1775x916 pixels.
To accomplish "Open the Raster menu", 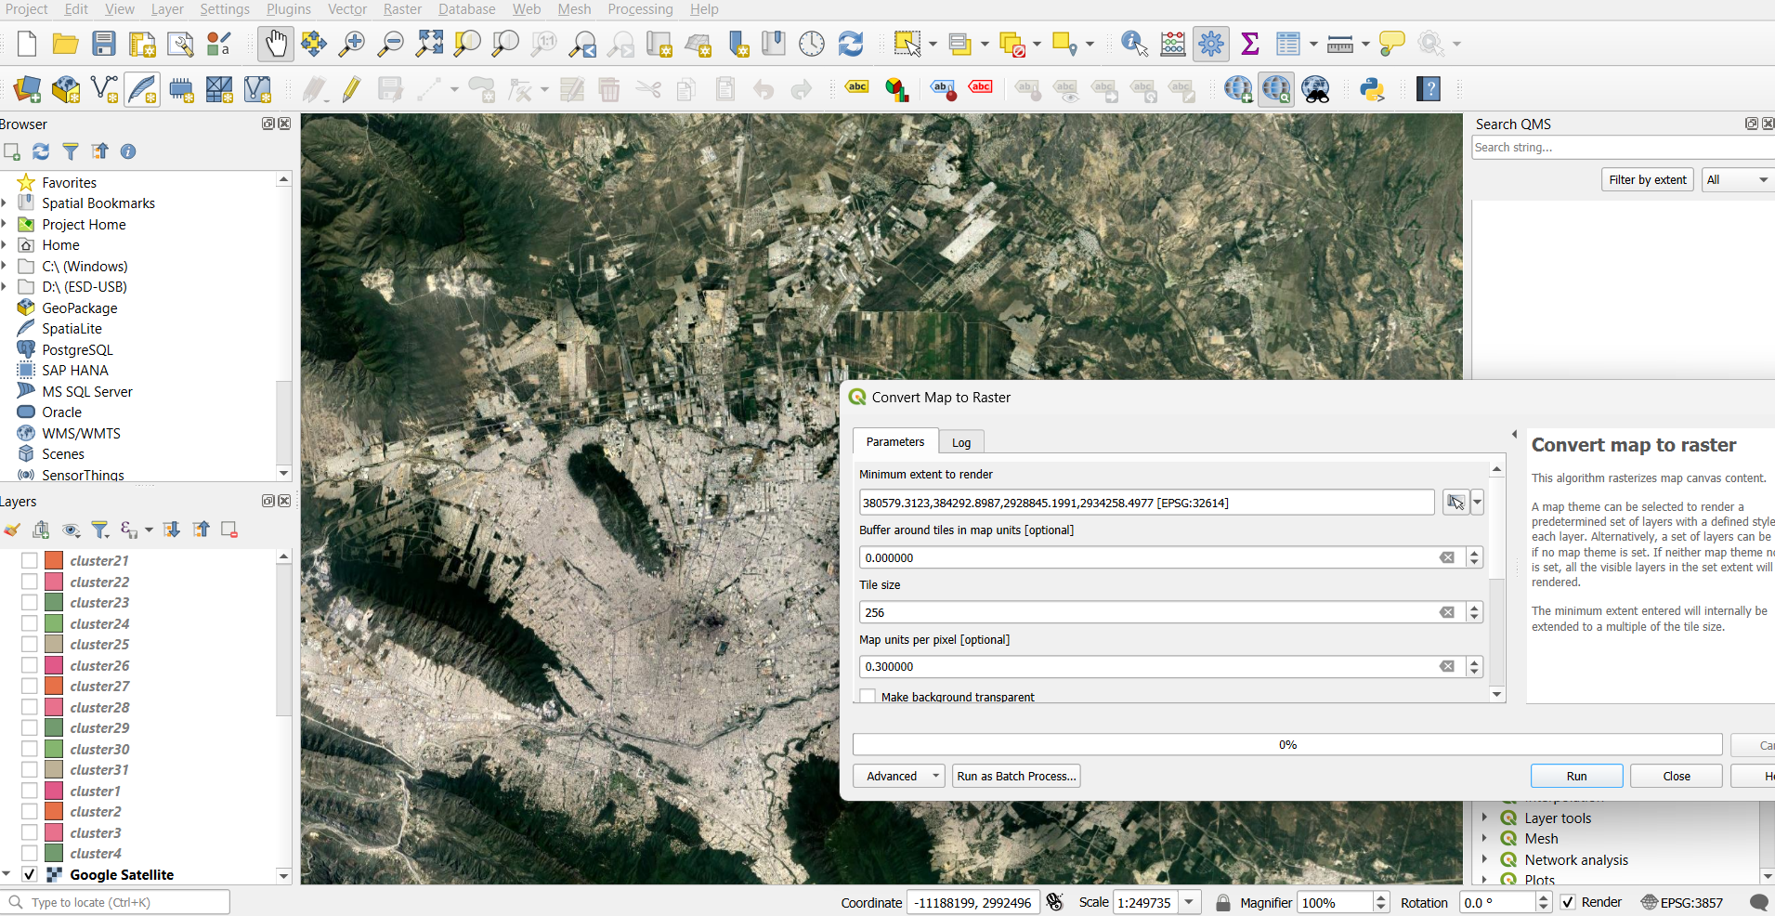I will [x=402, y=9].
